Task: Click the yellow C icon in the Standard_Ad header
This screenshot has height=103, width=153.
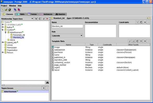Action: 52,18
